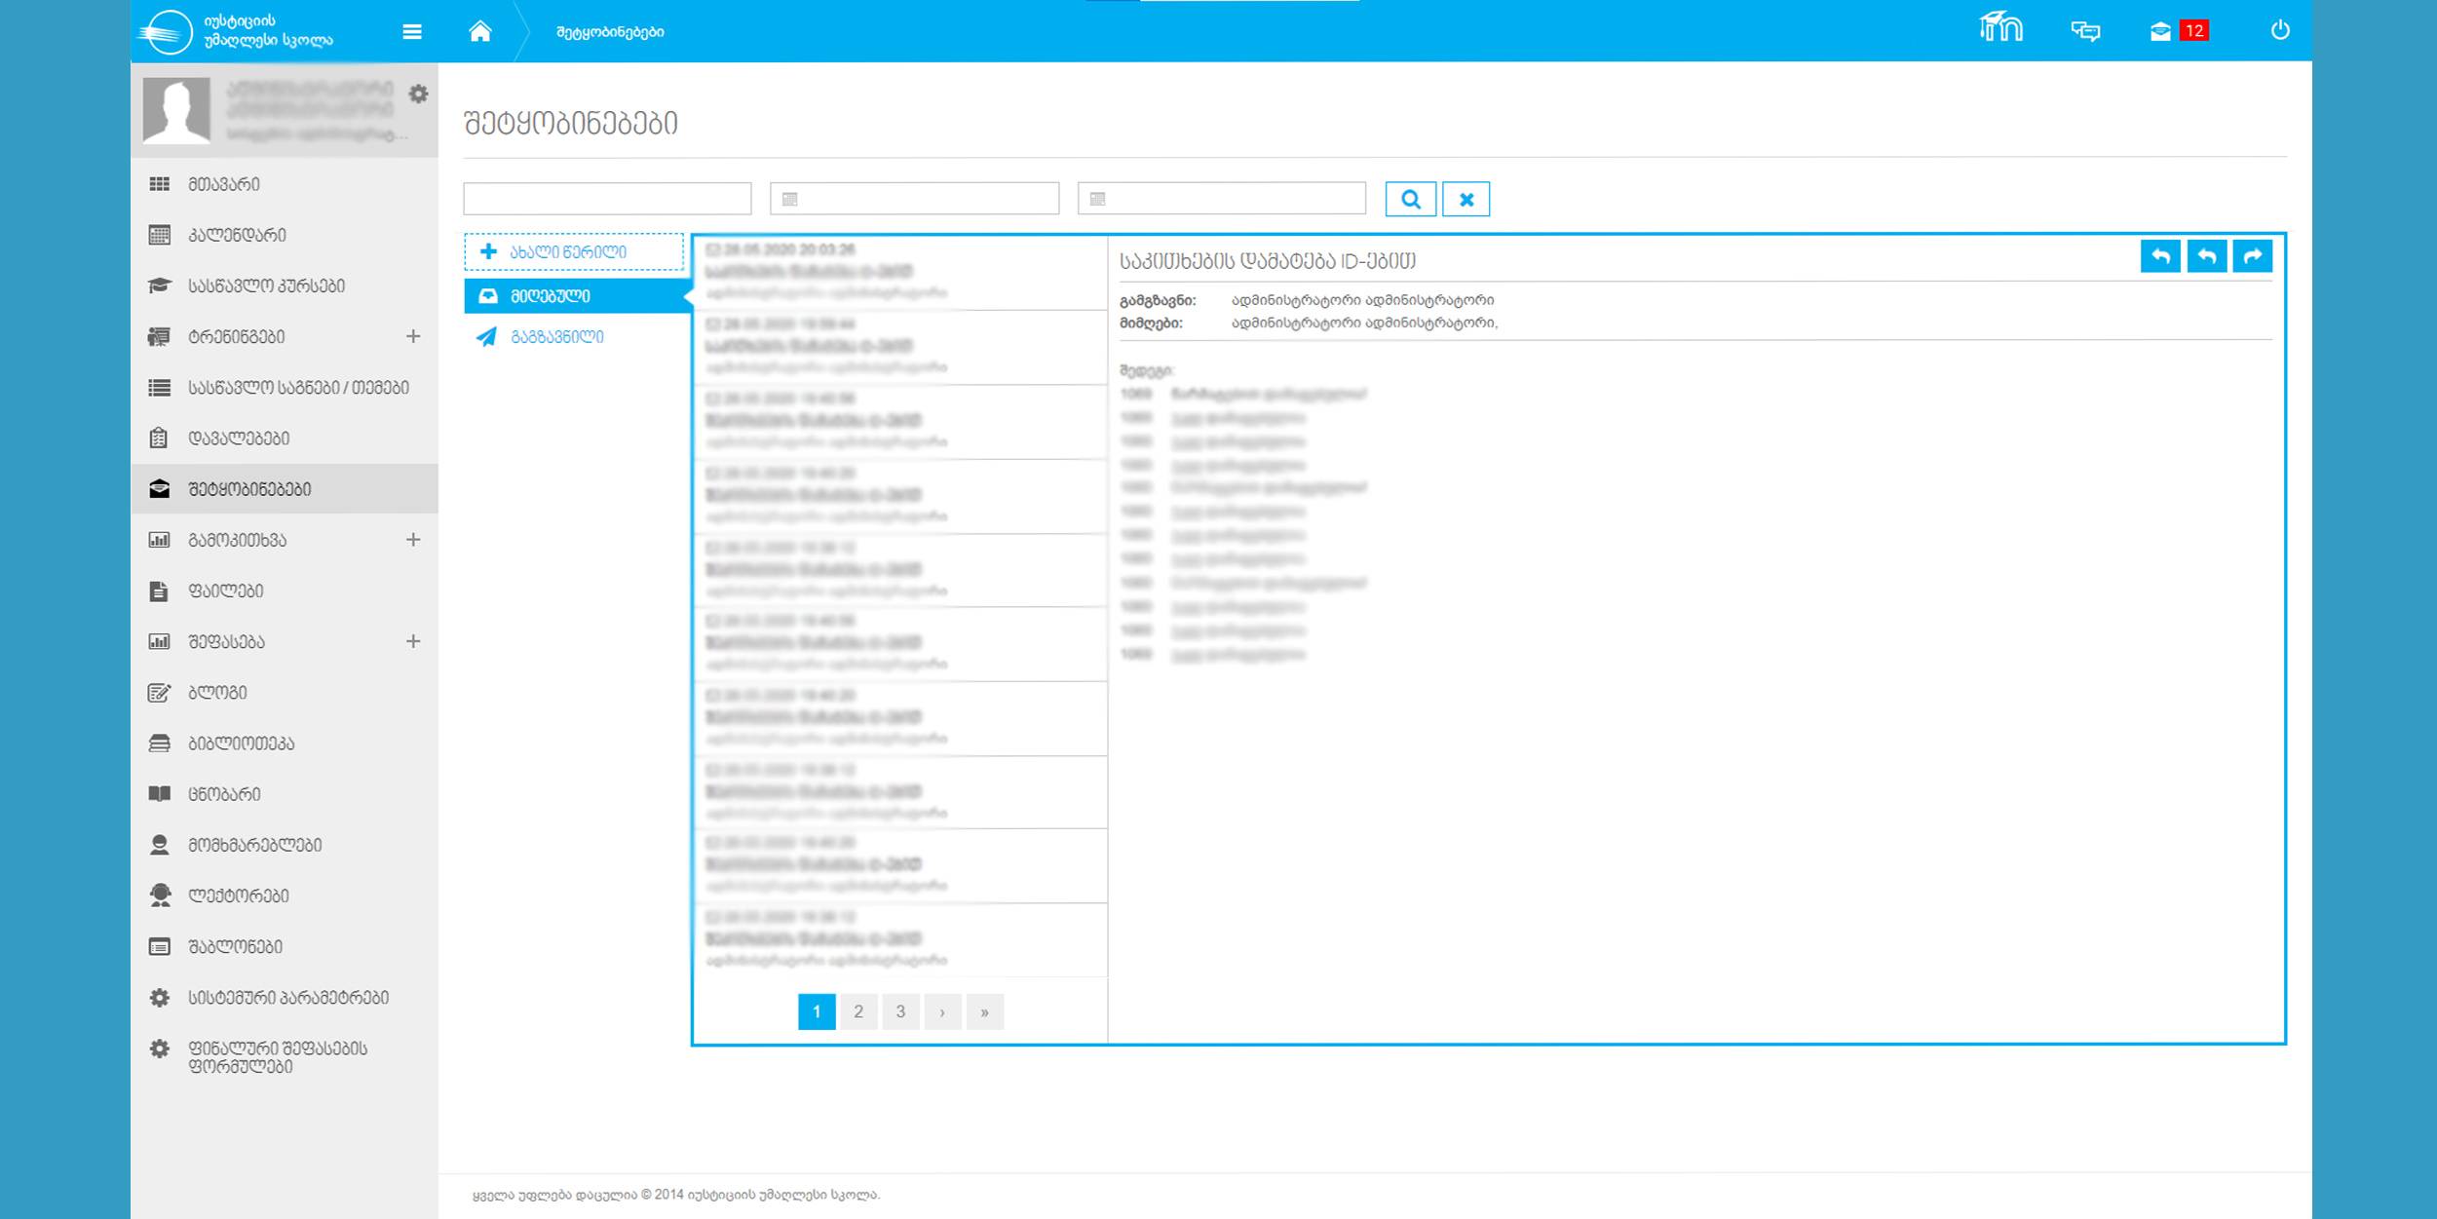Viewport: 2437px width, 1219px height.
Task: Click the ლექტორები lecturer icon
Action: 160,895
